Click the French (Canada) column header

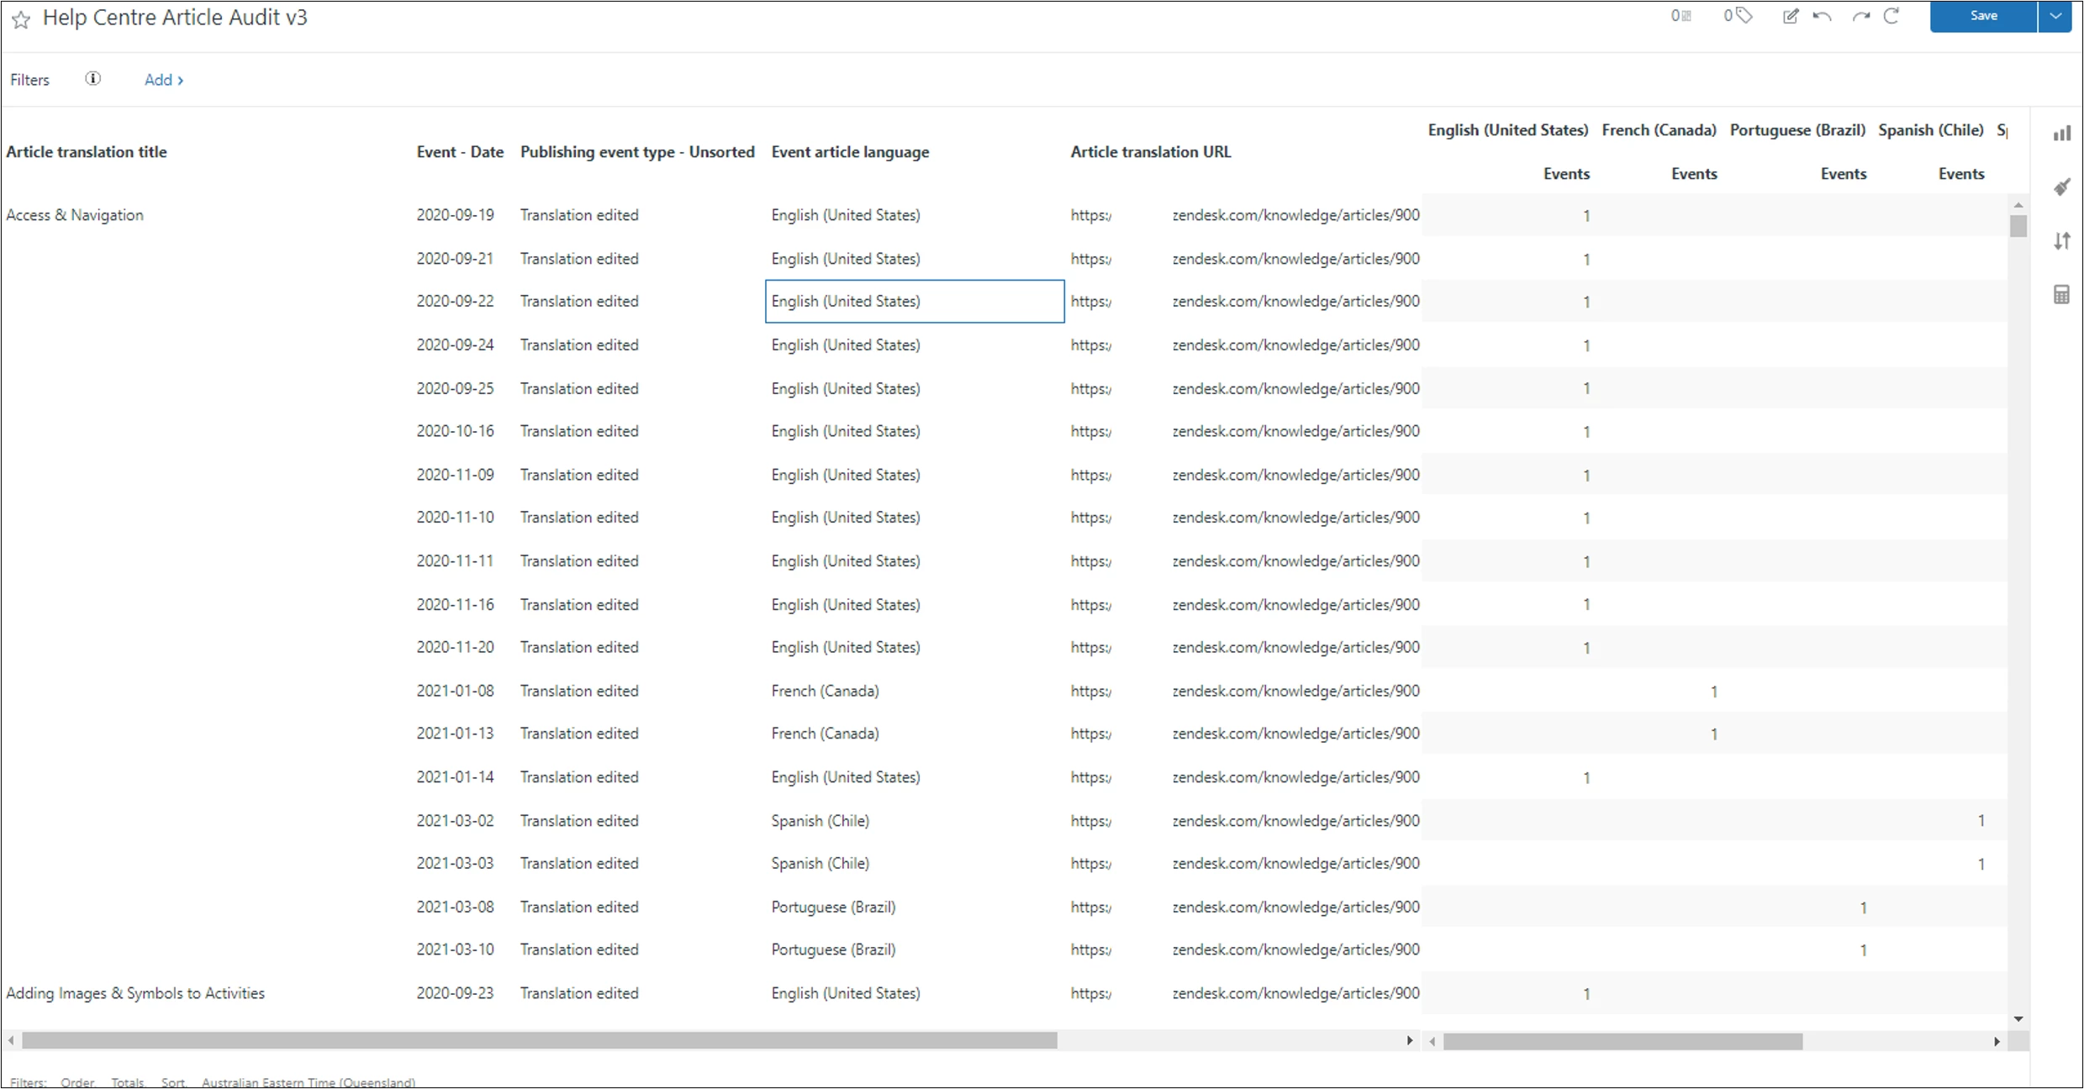coord(1659,130)
